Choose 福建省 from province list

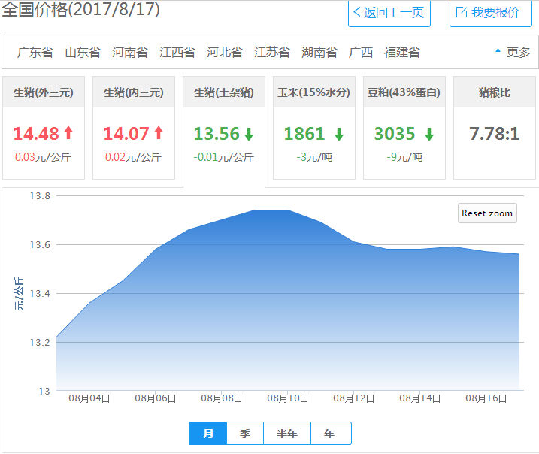point(402,53)
